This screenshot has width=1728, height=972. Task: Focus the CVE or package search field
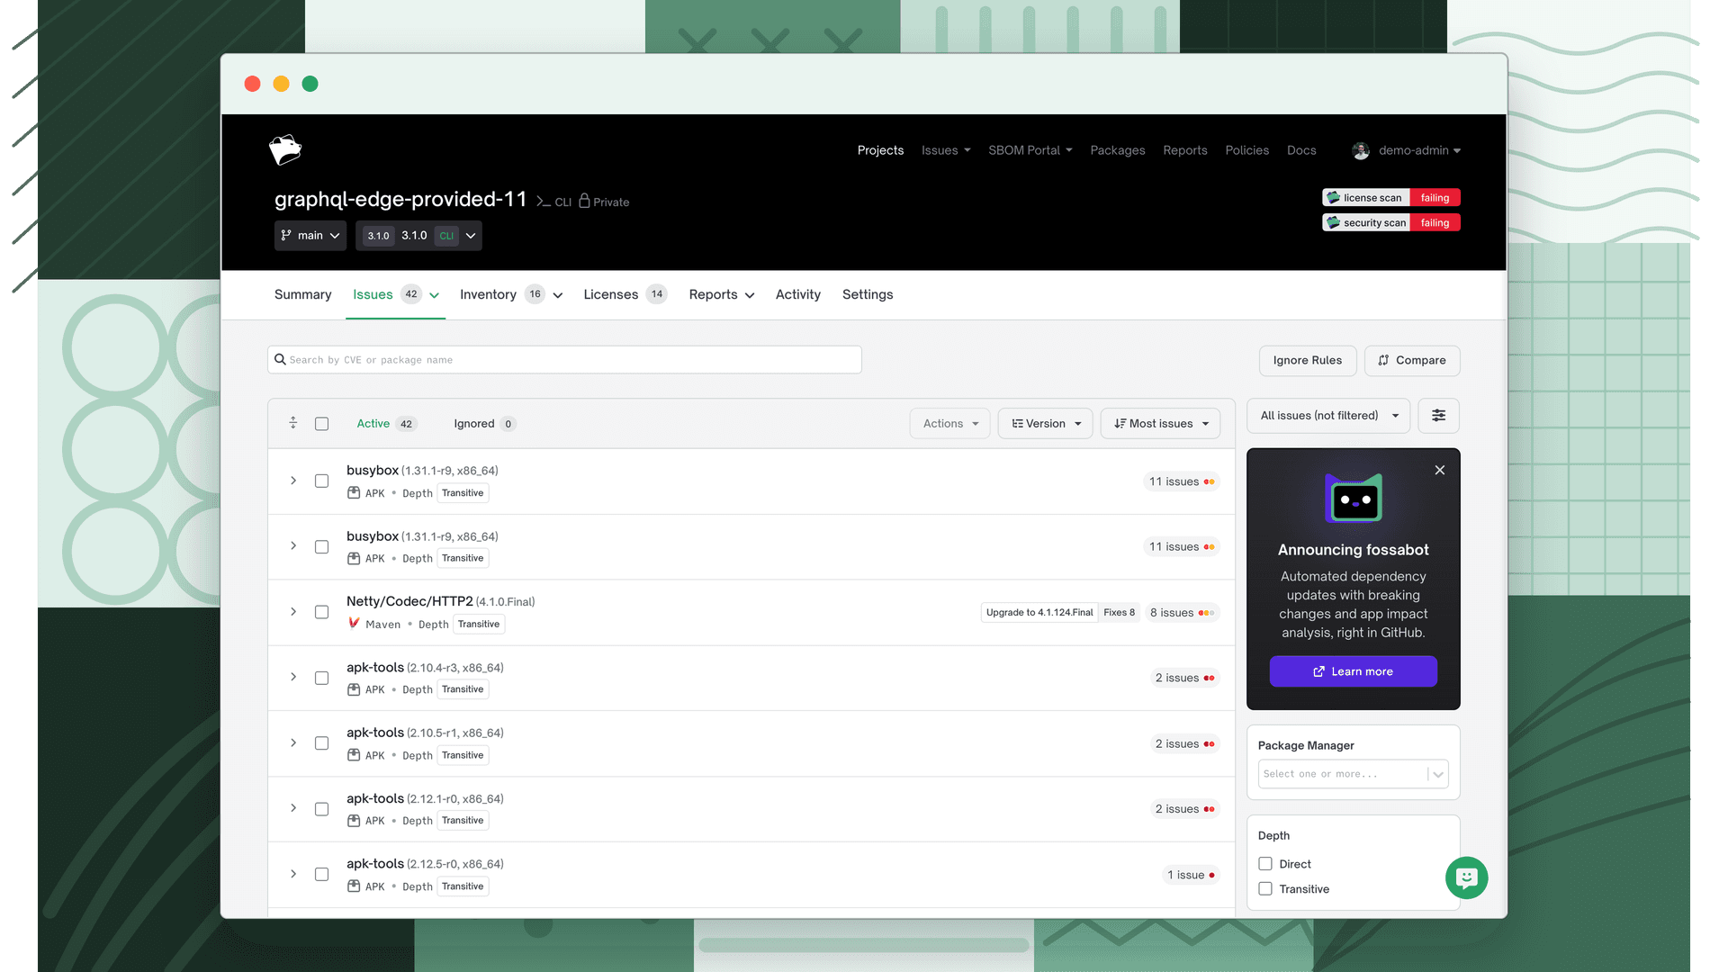[564, 360]
